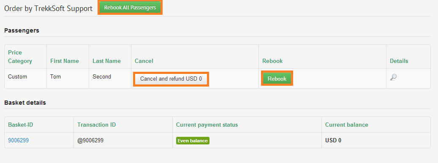Click the Custom price category cell

(x=18, y=76)
